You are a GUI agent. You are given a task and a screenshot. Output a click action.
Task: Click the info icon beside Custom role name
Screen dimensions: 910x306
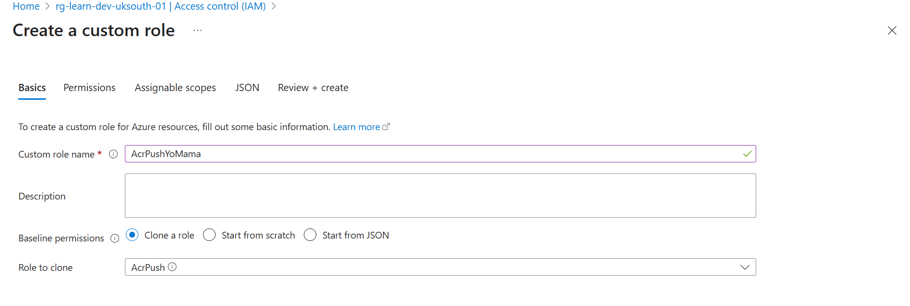[x=113, y=154]
